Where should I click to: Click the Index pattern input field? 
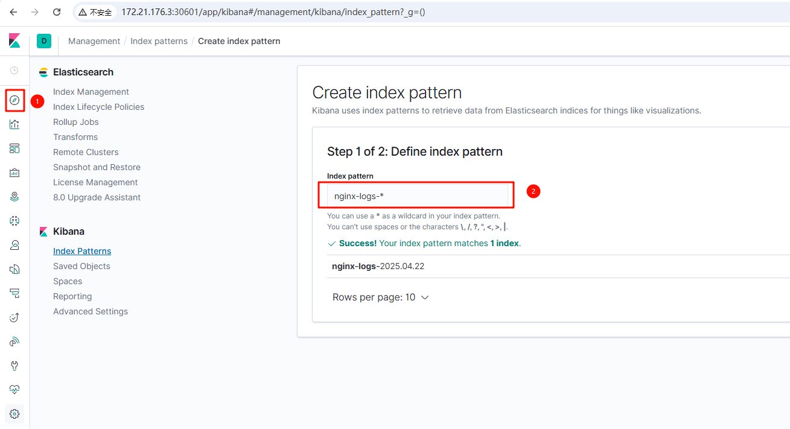tap(418, 195)
